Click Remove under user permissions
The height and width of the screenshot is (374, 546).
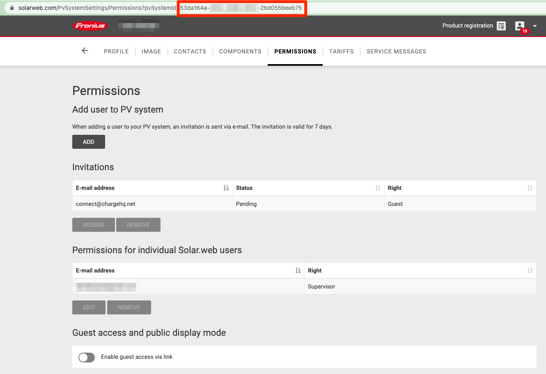[x=129, y=307]
